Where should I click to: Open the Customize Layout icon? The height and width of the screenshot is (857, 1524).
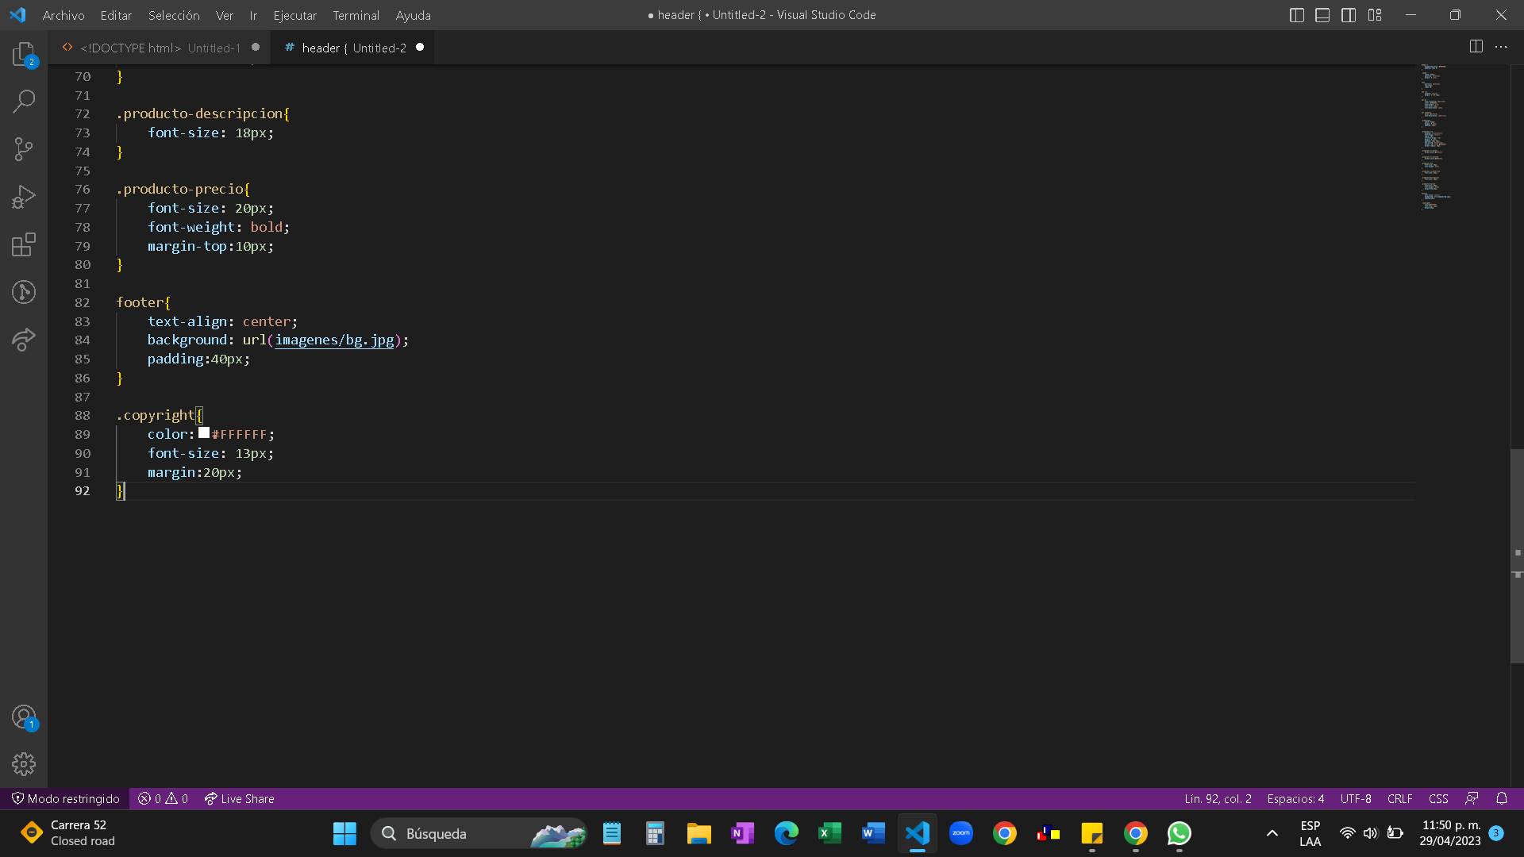tap(1375, 15)
